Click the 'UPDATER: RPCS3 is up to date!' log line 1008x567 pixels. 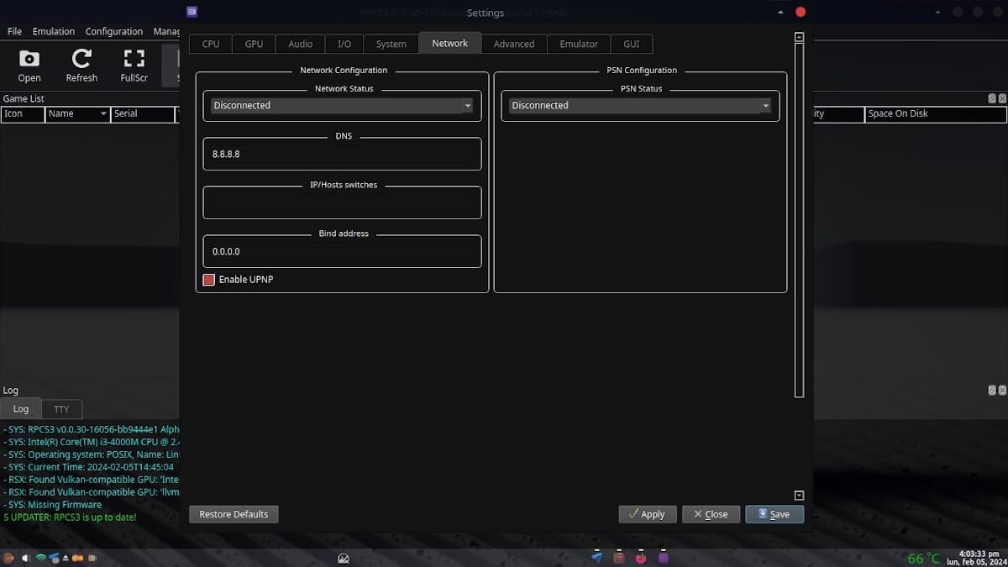coord(70,517)
